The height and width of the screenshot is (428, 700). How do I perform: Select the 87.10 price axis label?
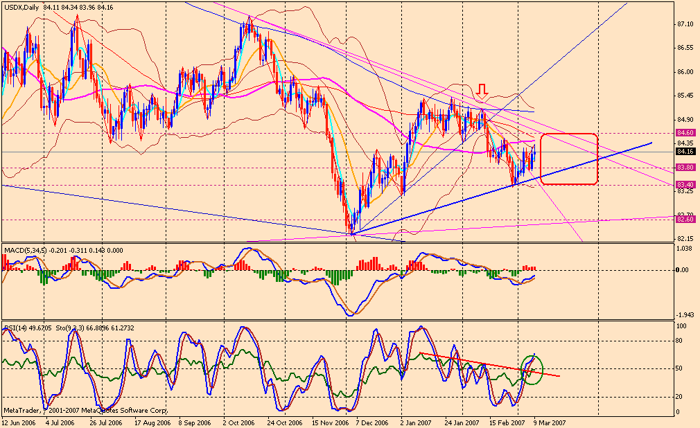tap(685, 24)
